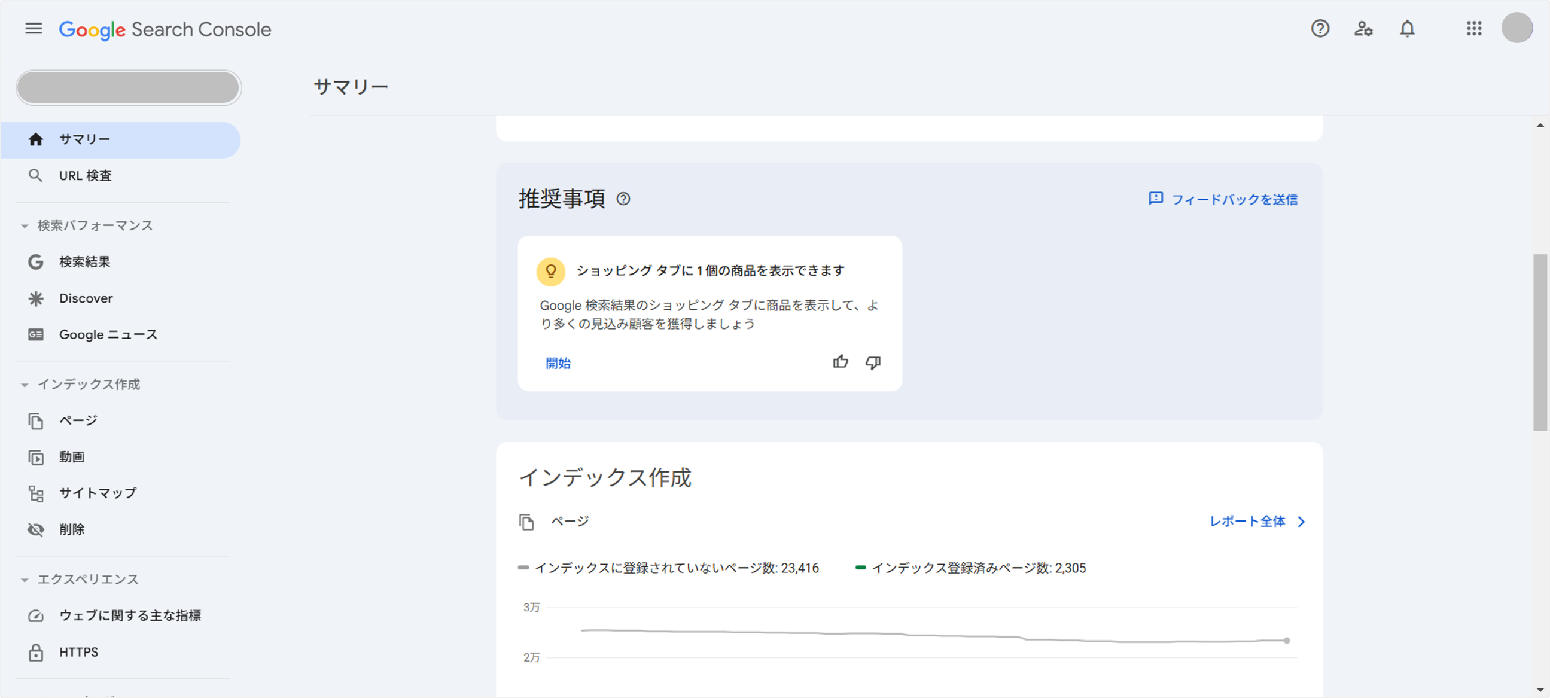The height and width of the screenshot is (698, 1550).
Task: Click the chevron next to レポート全体
Action: 1301,522
